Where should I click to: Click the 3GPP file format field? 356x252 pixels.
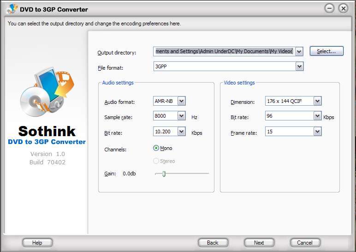point(225,66)
